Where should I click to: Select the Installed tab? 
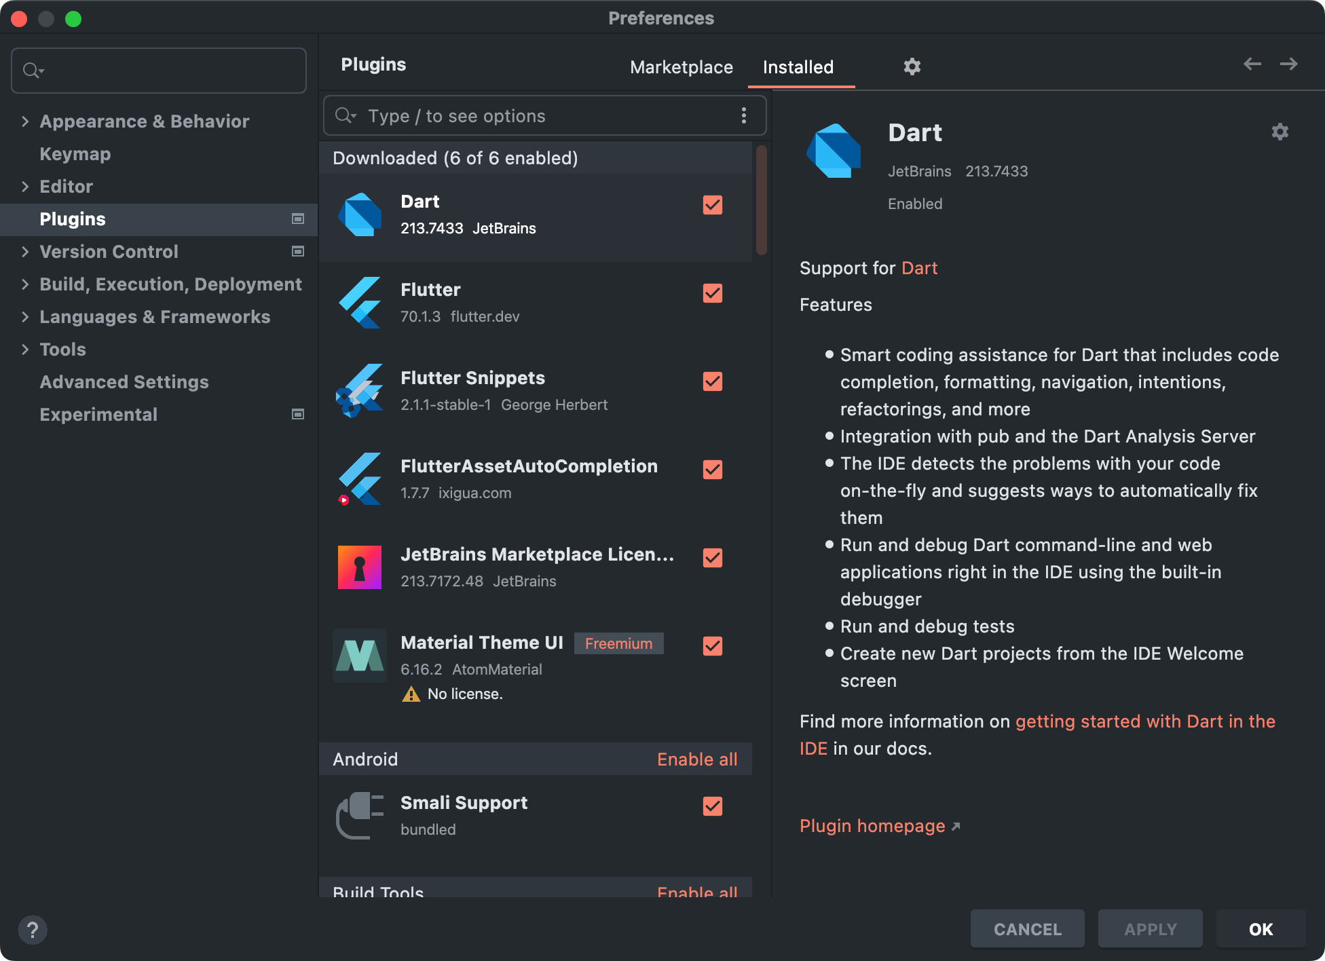pos(798,67)
